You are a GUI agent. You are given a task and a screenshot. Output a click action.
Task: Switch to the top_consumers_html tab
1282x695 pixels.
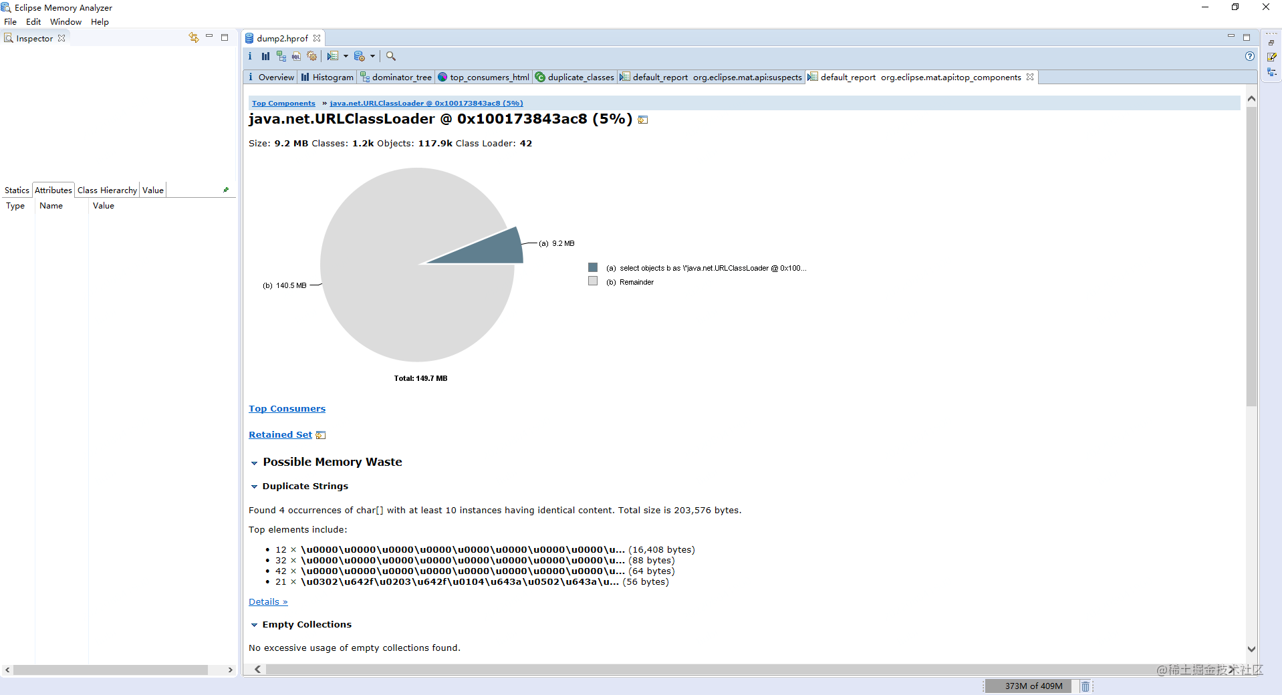pyautogui.click(x=483, y=77)
